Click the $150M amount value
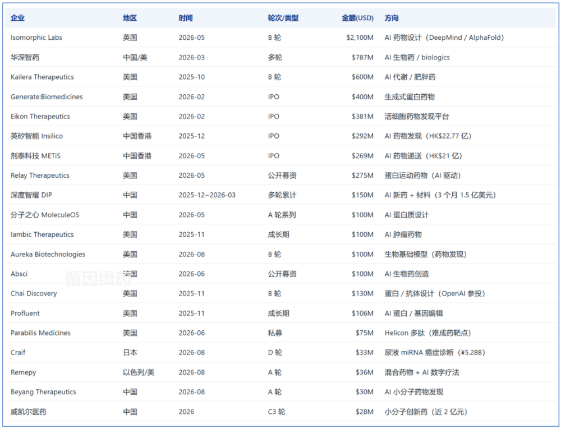Viewport: 561px width, 429px height. (362, 195)
